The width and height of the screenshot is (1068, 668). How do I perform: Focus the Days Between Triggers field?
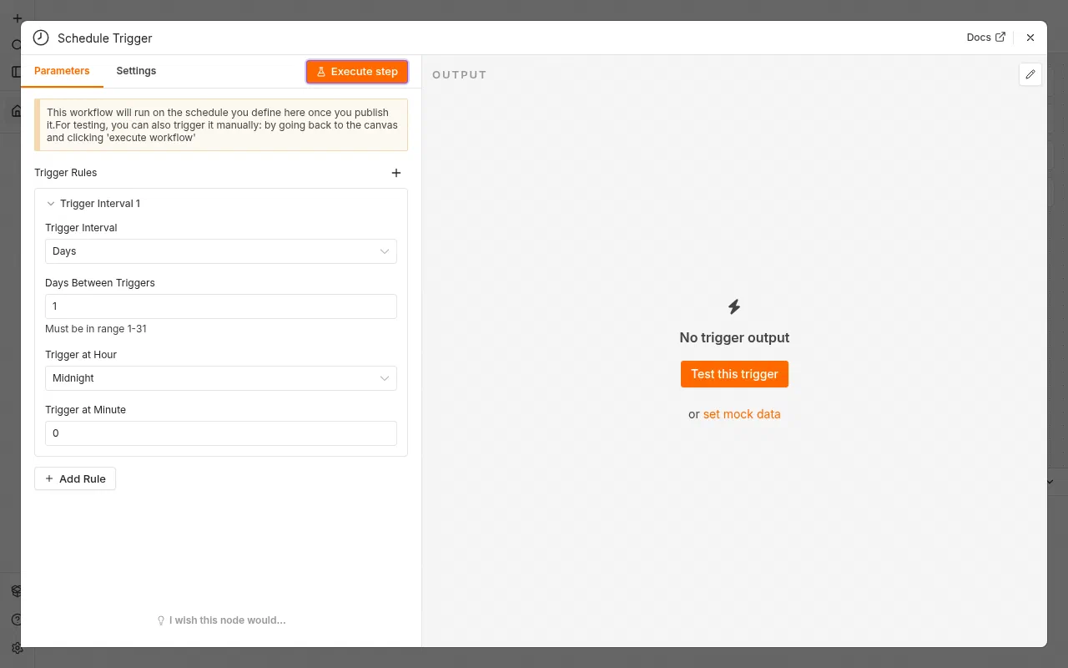pos(221,306)
